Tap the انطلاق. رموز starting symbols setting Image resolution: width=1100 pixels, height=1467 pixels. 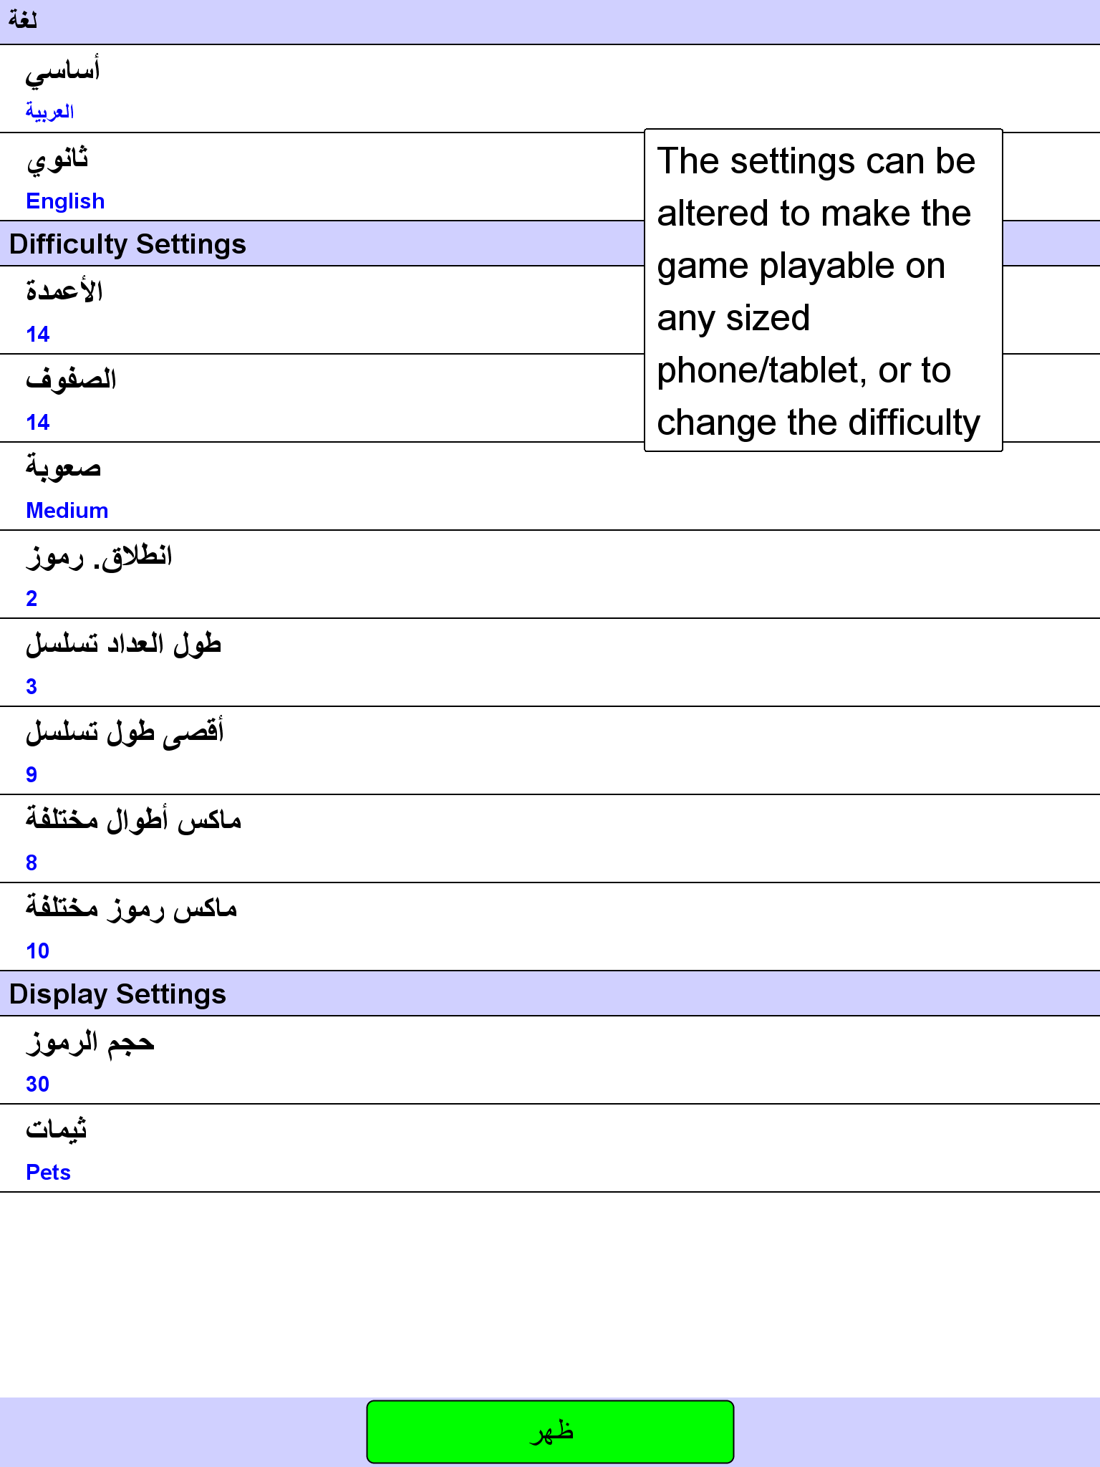pyautogui.click(x=550, y=574)
